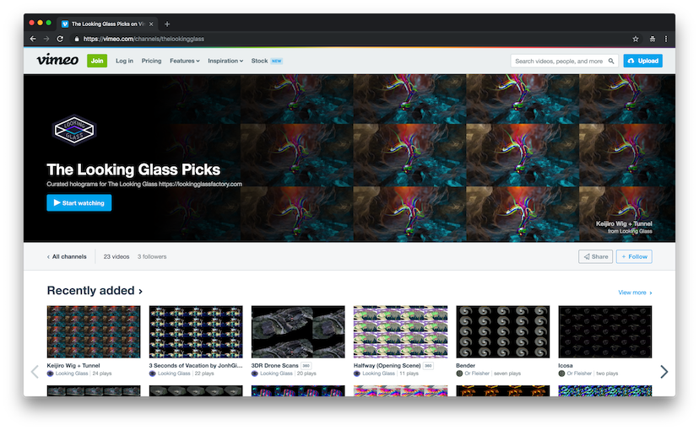Click the Looking Glass avatar under Keijiro Wig + Tunnel
Screen dimensions: 699x430
pyautogui.click(x=51, y=374)
